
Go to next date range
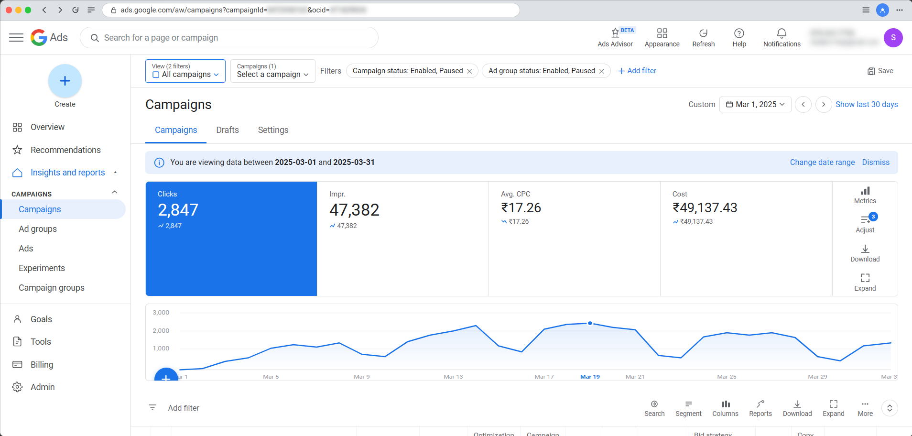pos(824,104)
